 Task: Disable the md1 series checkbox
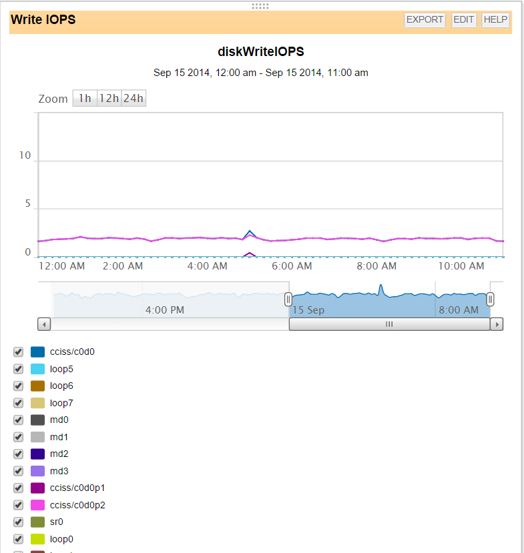coord(18,437)
